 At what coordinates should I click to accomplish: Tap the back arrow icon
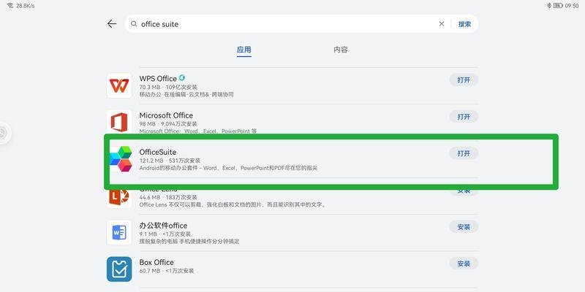[112, 24]
